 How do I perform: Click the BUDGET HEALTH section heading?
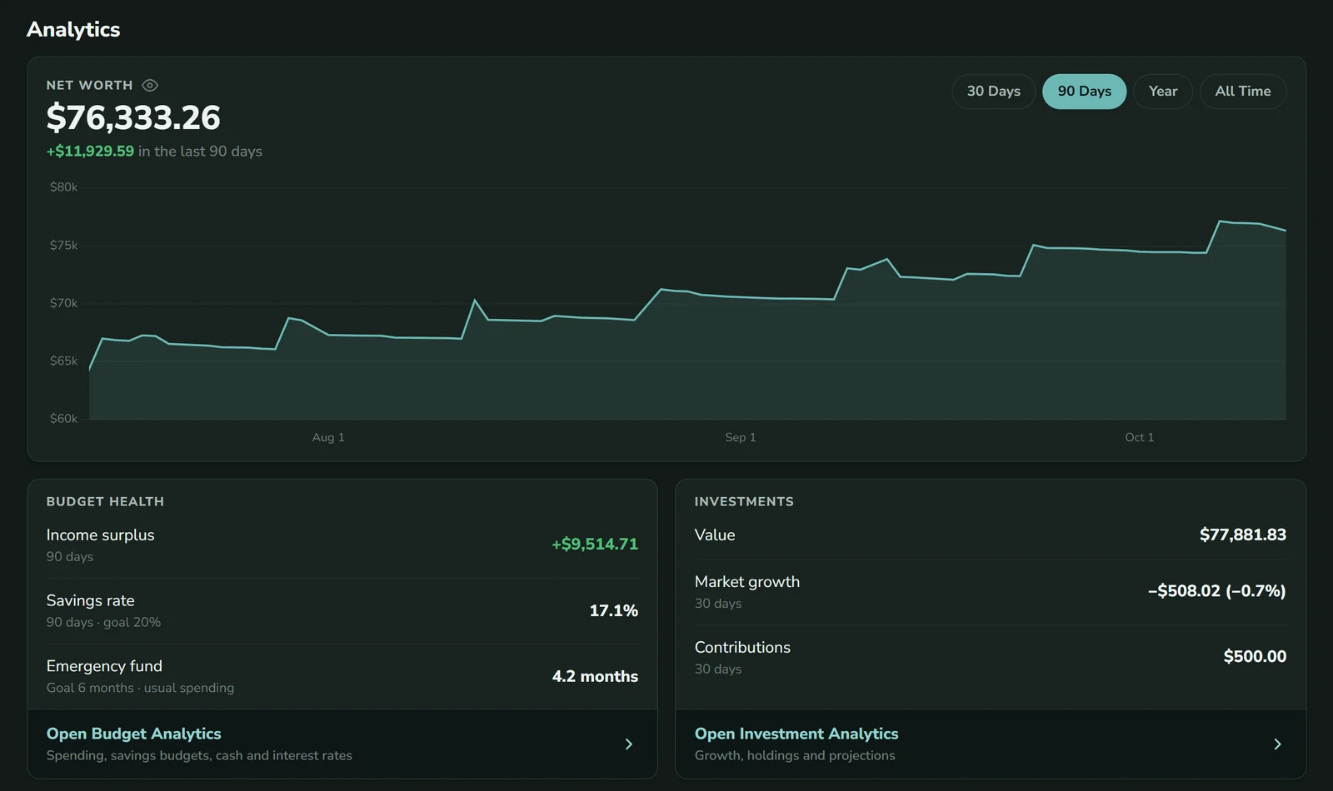105,501
